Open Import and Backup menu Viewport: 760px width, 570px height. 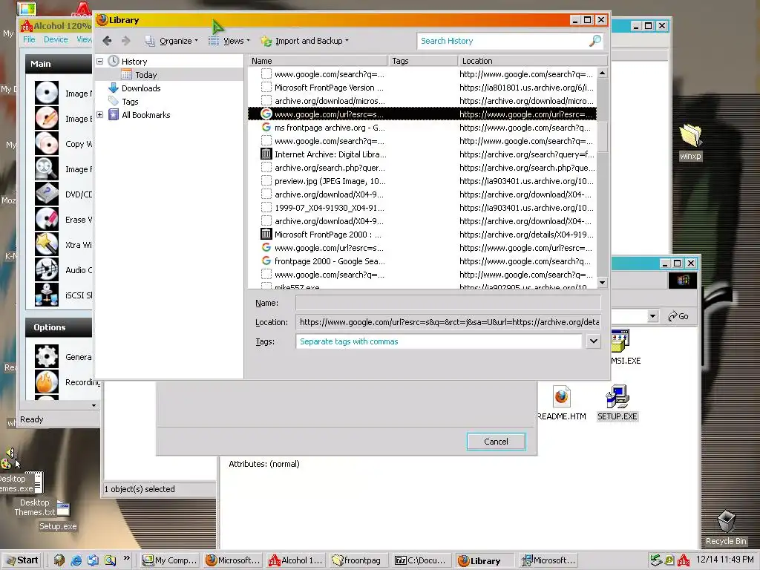305,41
